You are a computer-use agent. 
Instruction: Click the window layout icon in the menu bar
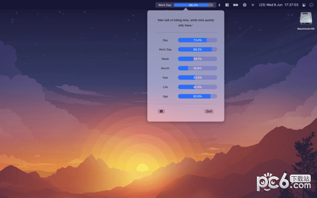[x=227, y=5]
